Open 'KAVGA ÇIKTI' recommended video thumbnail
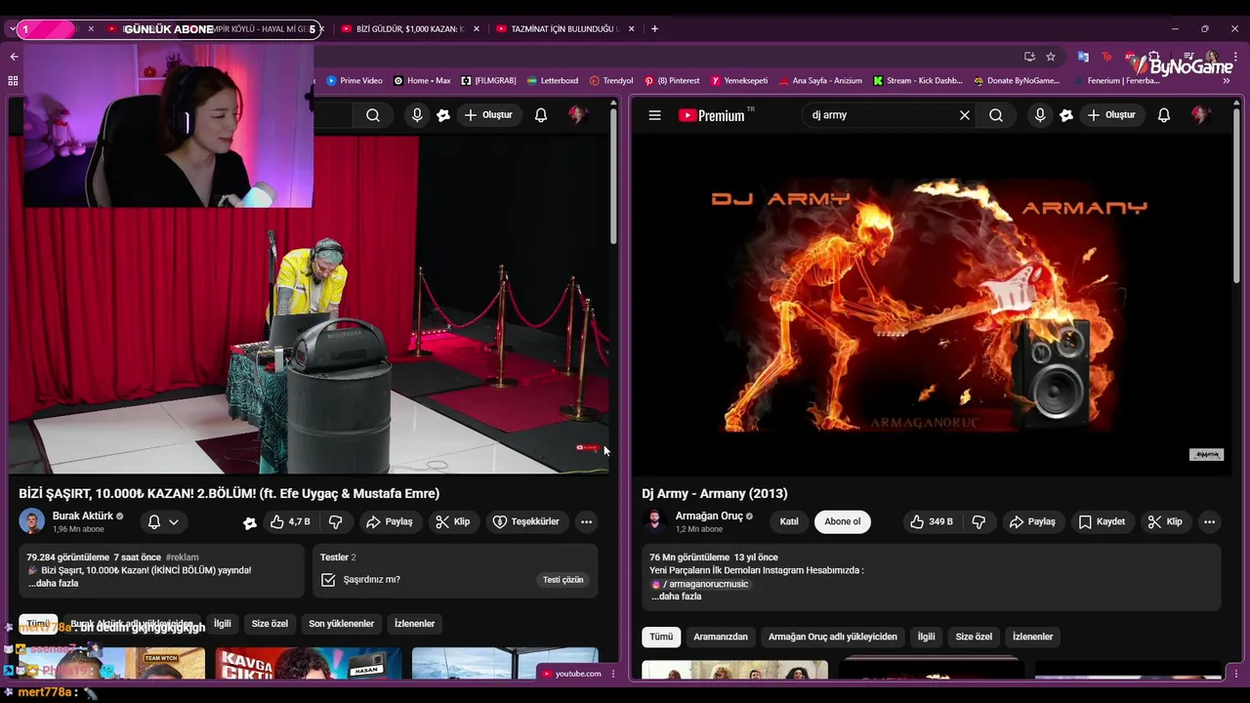Image resolution: width=1250 pixels, height=703 pixels. click(x=309, y=663)
